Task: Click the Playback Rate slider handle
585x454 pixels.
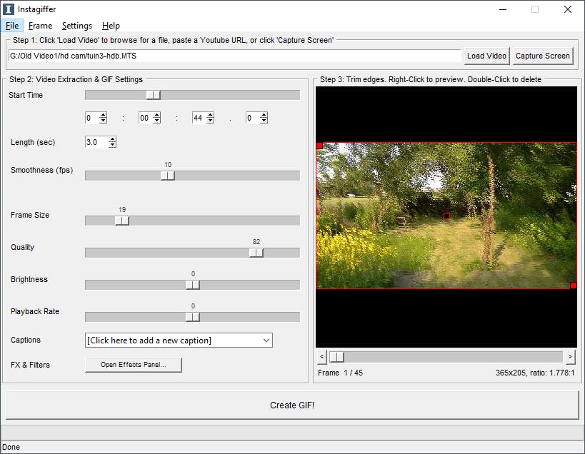Action: click(x=193, y=317)
